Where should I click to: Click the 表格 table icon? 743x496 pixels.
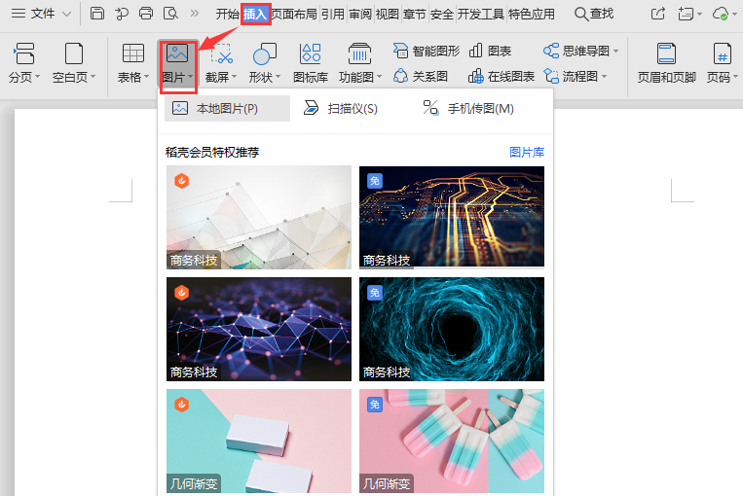pyautogui.click(x=133, y=53)
